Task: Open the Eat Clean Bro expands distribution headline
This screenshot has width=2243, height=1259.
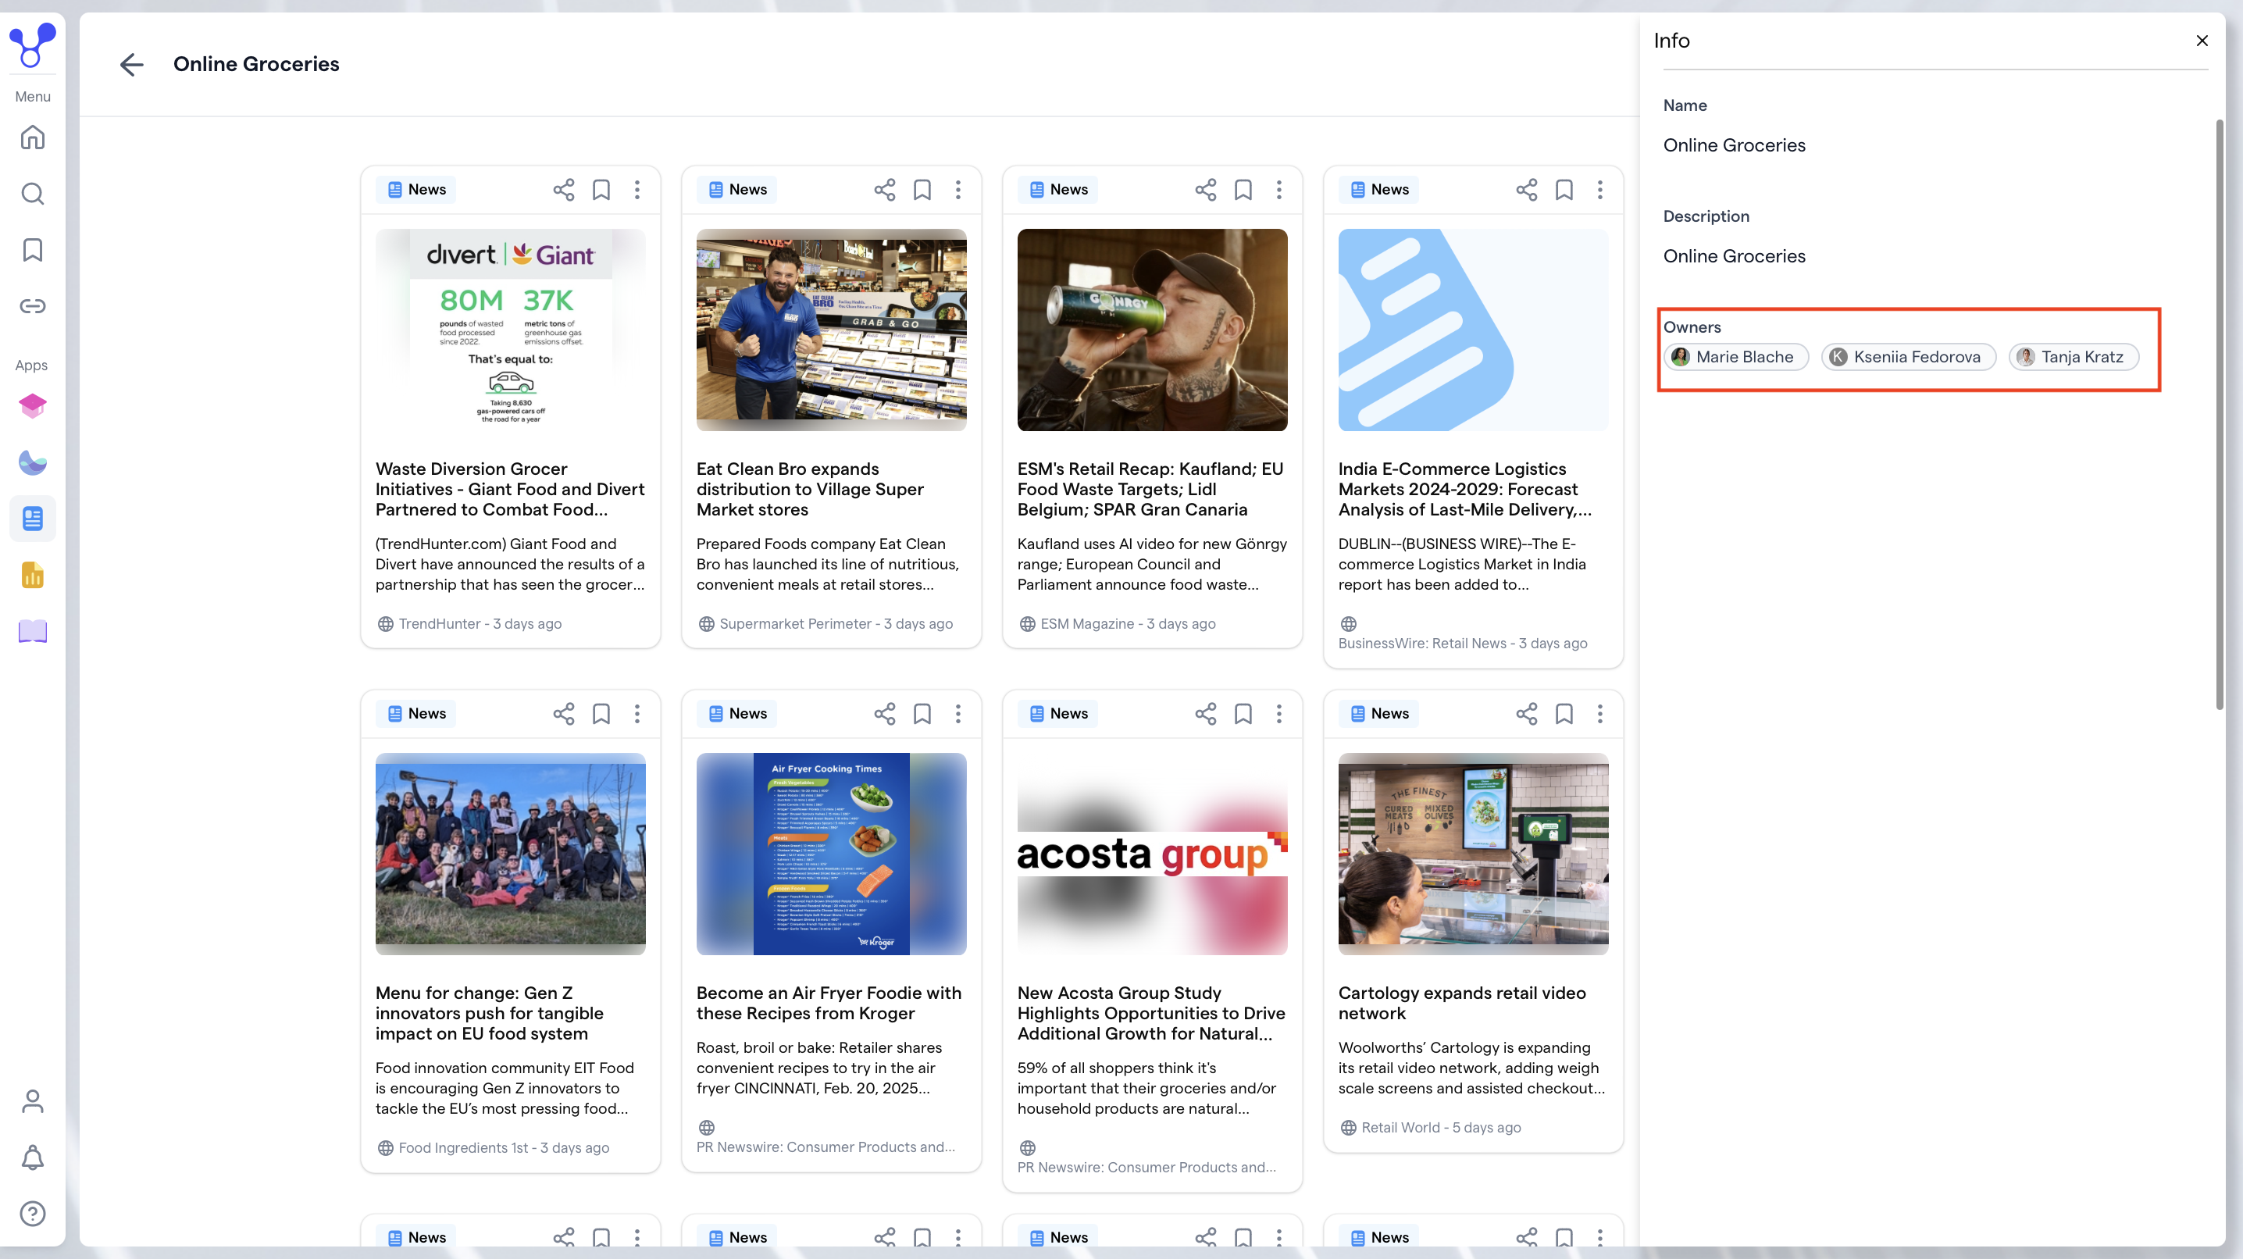Action: click(810, 490)
